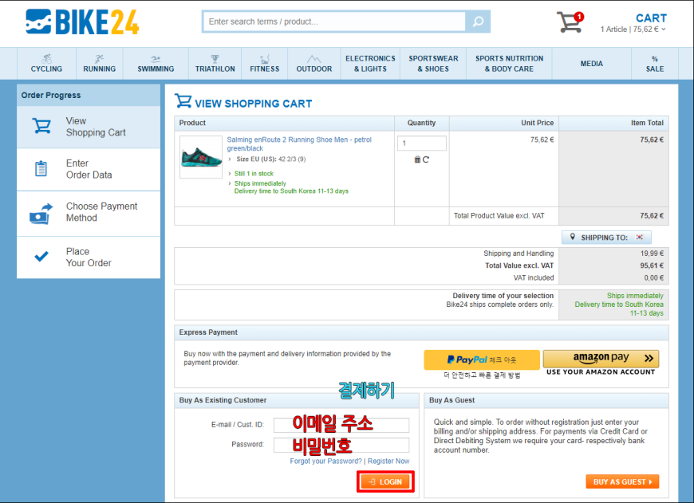Open the Fitness category icon
Screen dimensions: 694x503
[265, 59]
